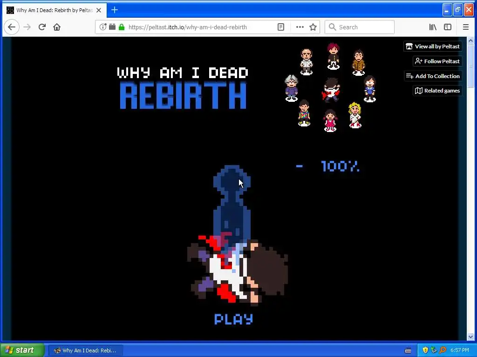Select the Why Am I Dead: Rebirth tab
The height and width of the screenshot is (357, 477).
coord(55,10)
